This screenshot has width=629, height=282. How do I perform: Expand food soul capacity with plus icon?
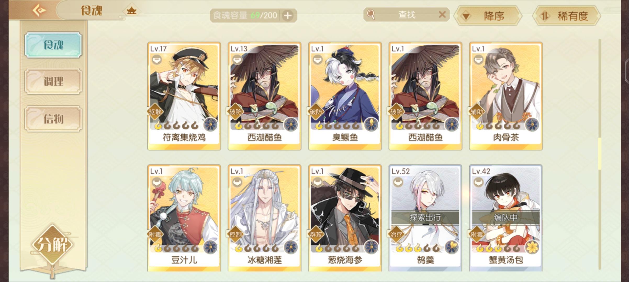tap(288, 16)
